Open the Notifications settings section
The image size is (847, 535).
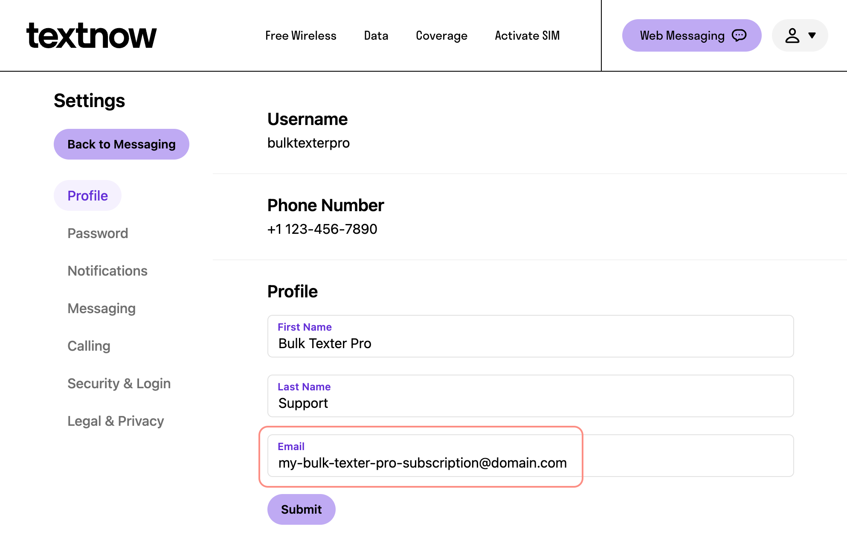(107, 270)
